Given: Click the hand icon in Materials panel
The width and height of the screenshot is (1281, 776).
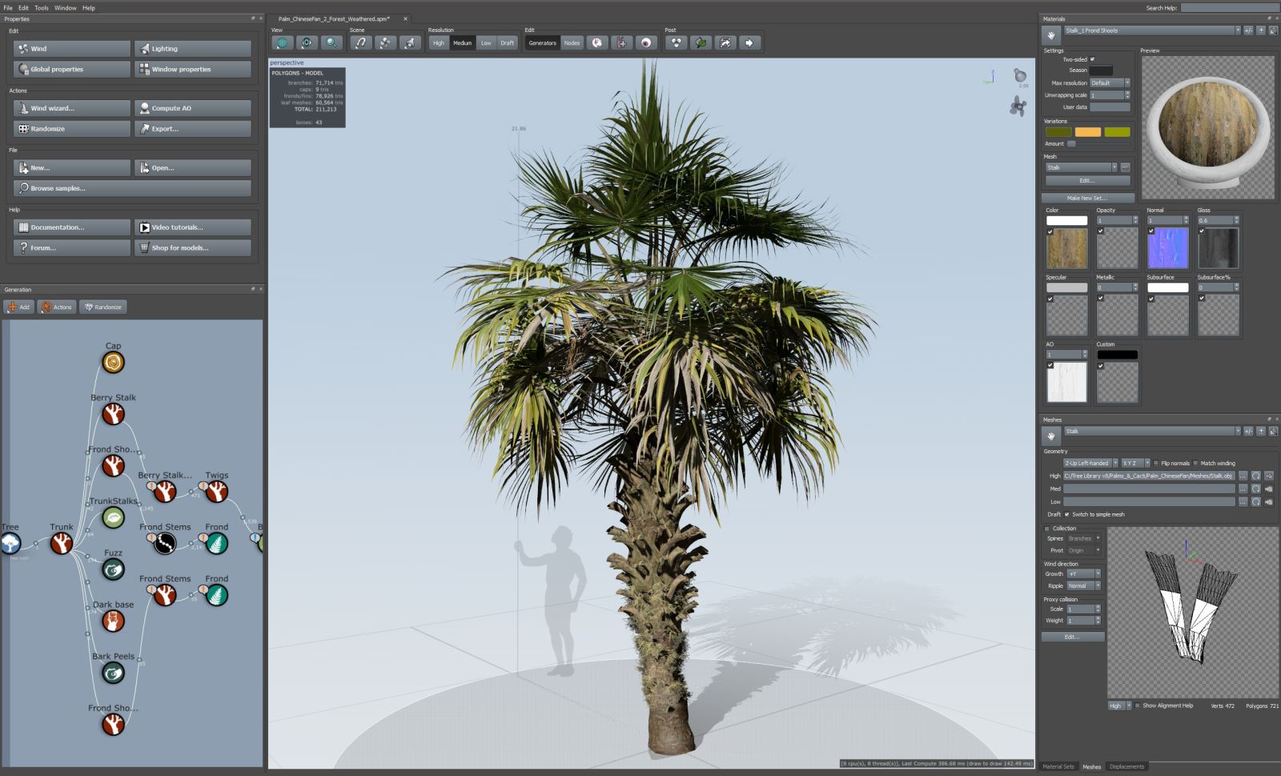Looking at the screenshot, I should point(1051,35).
